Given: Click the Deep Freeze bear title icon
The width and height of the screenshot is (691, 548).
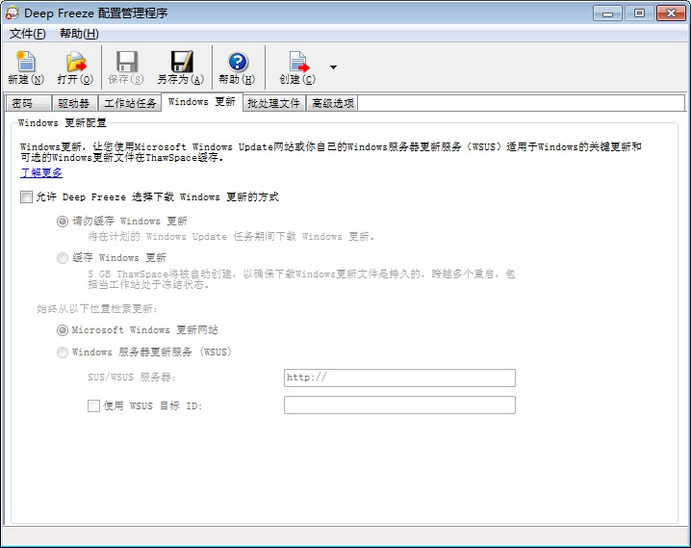Looking at the screenshot, I should 12,13.
